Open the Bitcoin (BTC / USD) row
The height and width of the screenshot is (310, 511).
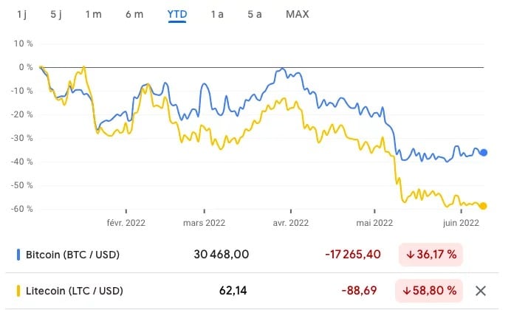tap(253, 255)
